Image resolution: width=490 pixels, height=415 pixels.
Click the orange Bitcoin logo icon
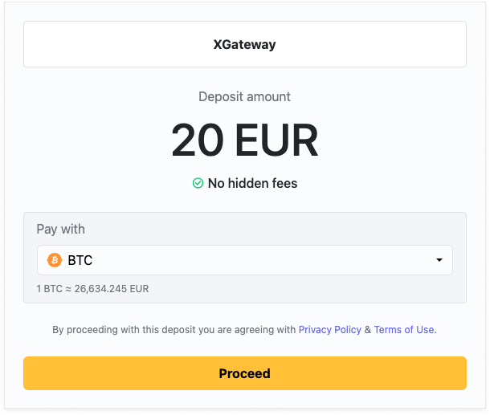(55, 260)
